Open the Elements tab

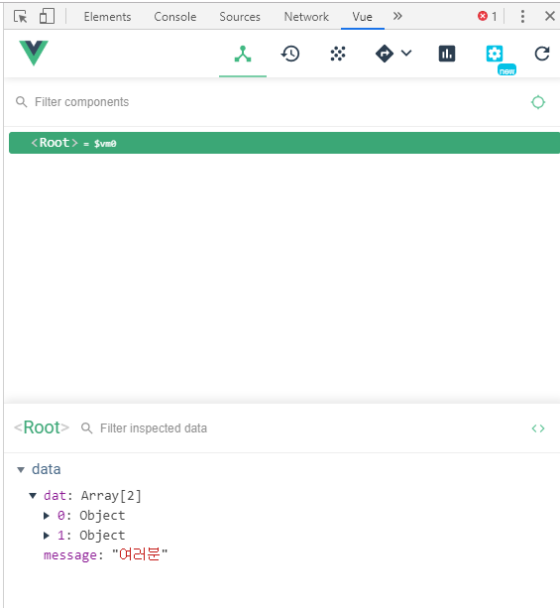point(107,17)
